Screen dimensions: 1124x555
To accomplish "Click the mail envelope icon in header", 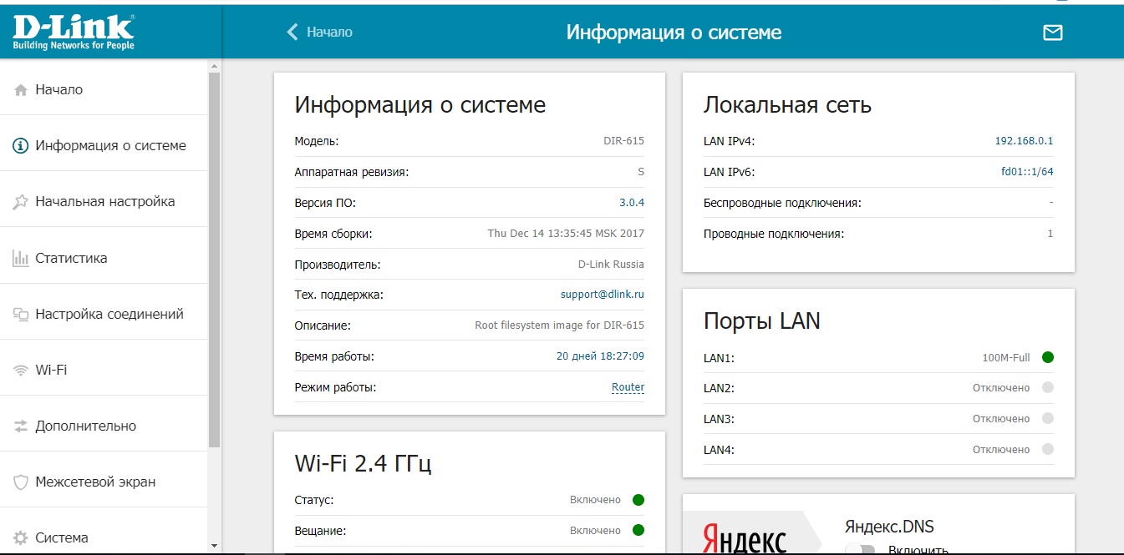I will 1052,33.
